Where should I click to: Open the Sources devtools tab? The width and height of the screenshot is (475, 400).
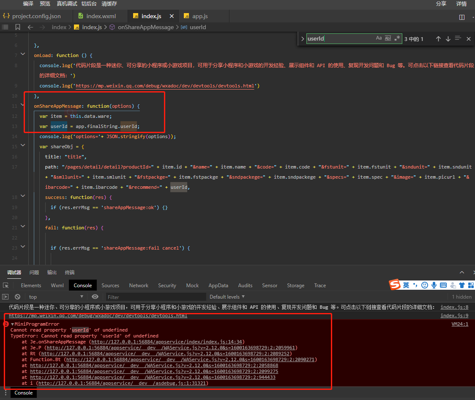click(110, 285)
